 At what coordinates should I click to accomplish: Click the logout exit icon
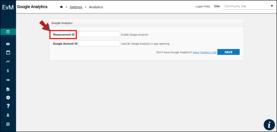tap(8, 124)
